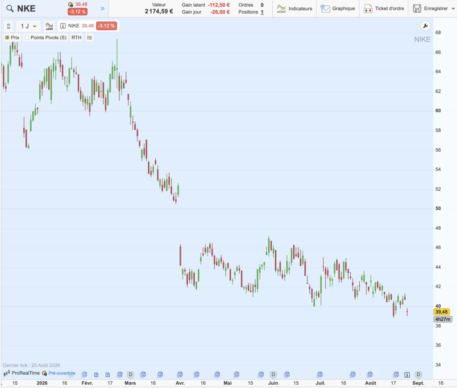457x388 pixels.
Task: Save the chart with Enregistrer
Action: [x=431, y=9]
